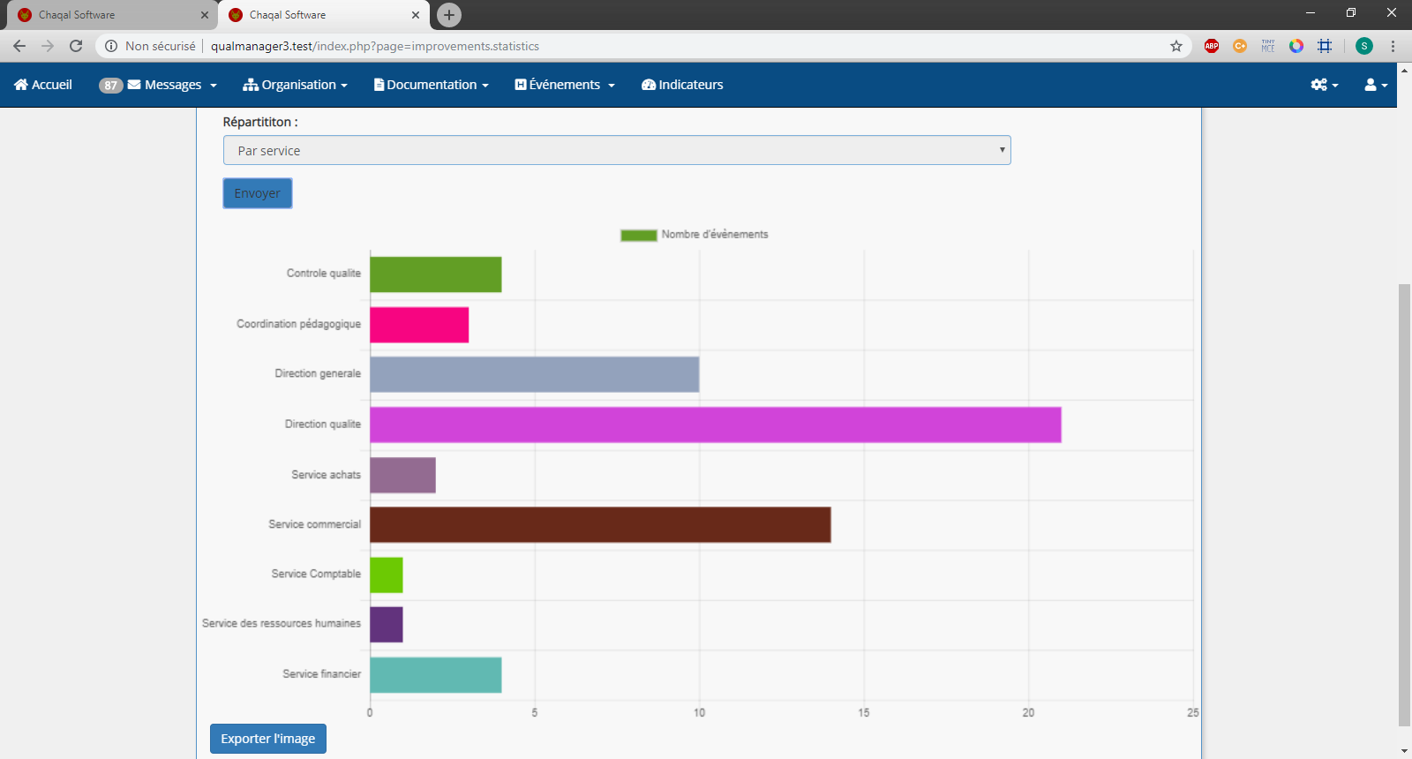This screenshot has height=759, width=1412.
Task: Expand the Organisation menu
Action: [296, 85]
